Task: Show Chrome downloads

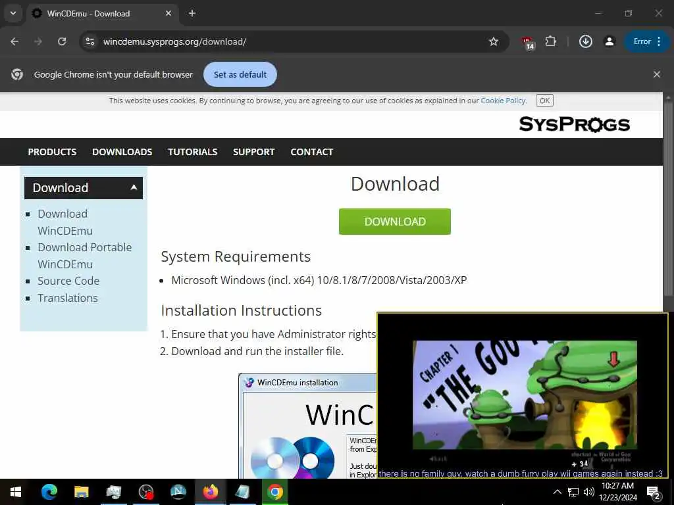Action: [585, 41]
